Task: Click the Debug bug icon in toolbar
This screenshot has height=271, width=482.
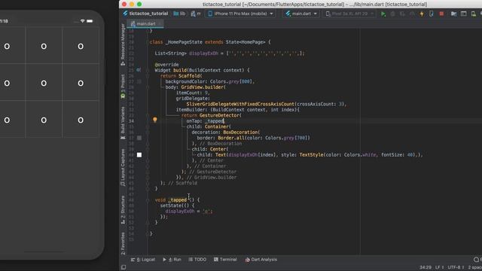Action: (x=392, y=14)
